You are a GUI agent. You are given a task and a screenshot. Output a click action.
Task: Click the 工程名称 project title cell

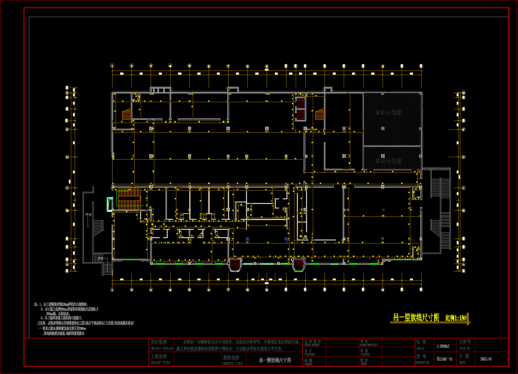click(161, 359)
